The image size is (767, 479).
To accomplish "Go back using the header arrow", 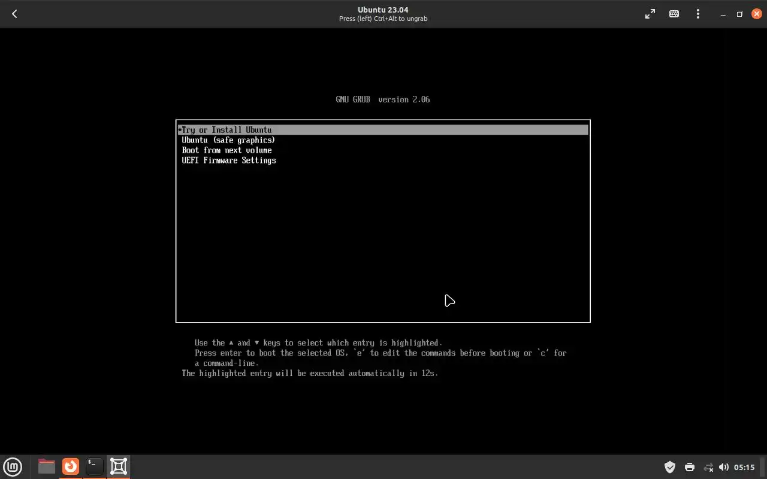I will pos(14,14).
